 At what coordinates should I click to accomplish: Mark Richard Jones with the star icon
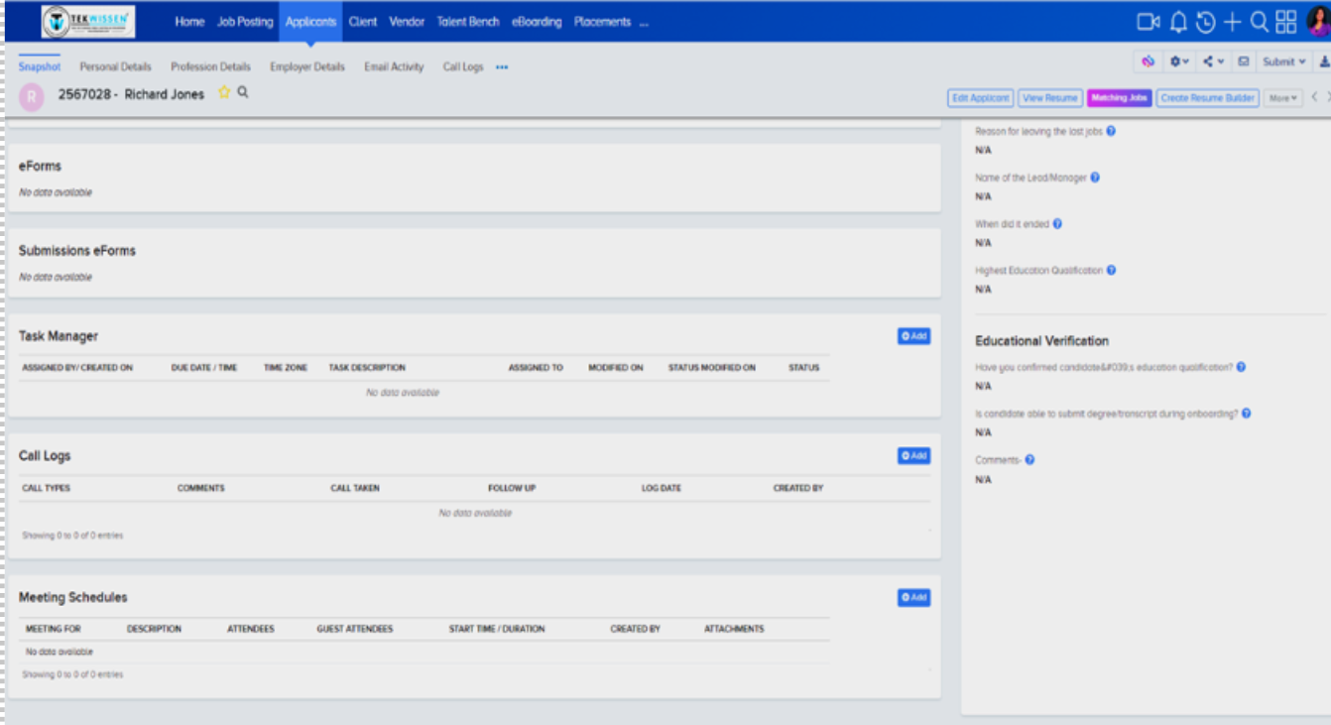[224, 93]
